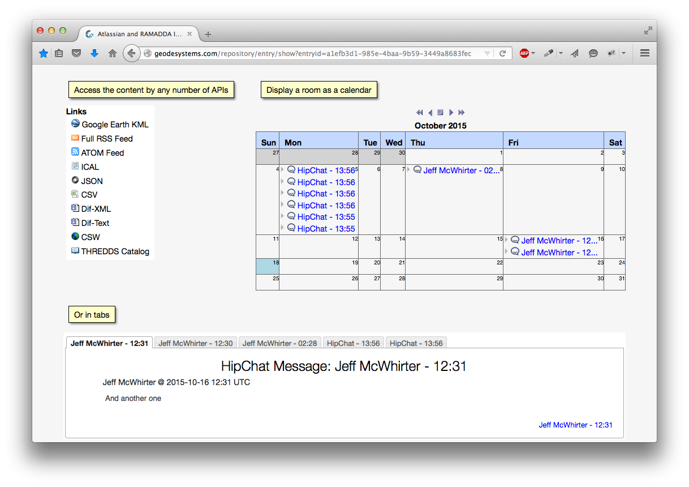The image size is (689, 487).
Task: Click the highlighted day 18 calendar cell
Action: click(x=268, y=266)
